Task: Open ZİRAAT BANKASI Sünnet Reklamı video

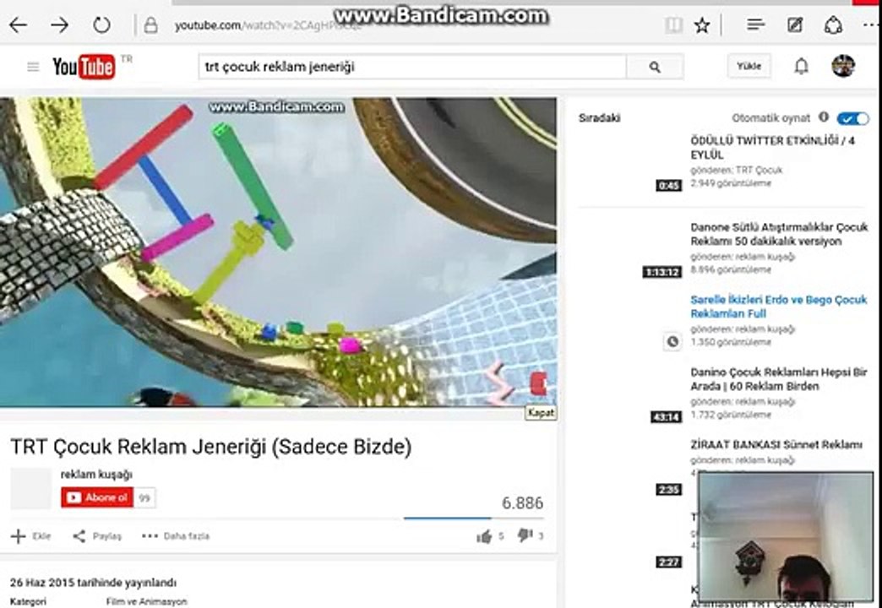Action: (x=776, y=444)
